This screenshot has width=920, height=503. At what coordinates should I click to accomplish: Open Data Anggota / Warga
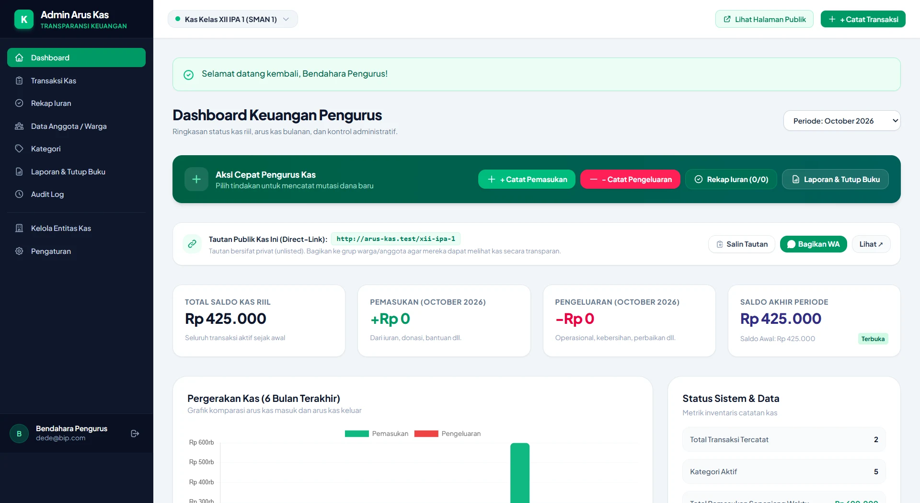point(76,126)
